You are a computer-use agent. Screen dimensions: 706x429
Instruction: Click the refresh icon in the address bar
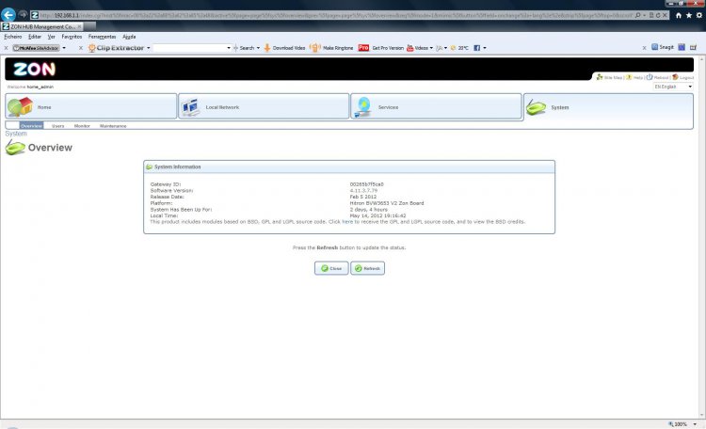click(658, 15)
